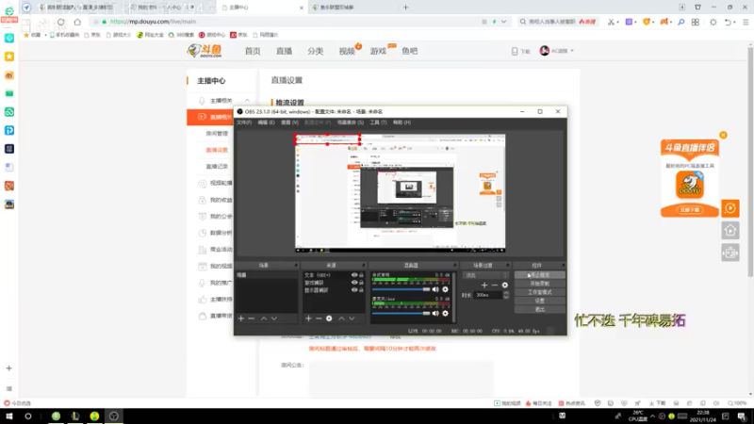Open mic/Aux audio settings gear
Screen dimensions: 754x424
(x=445, y=314)
